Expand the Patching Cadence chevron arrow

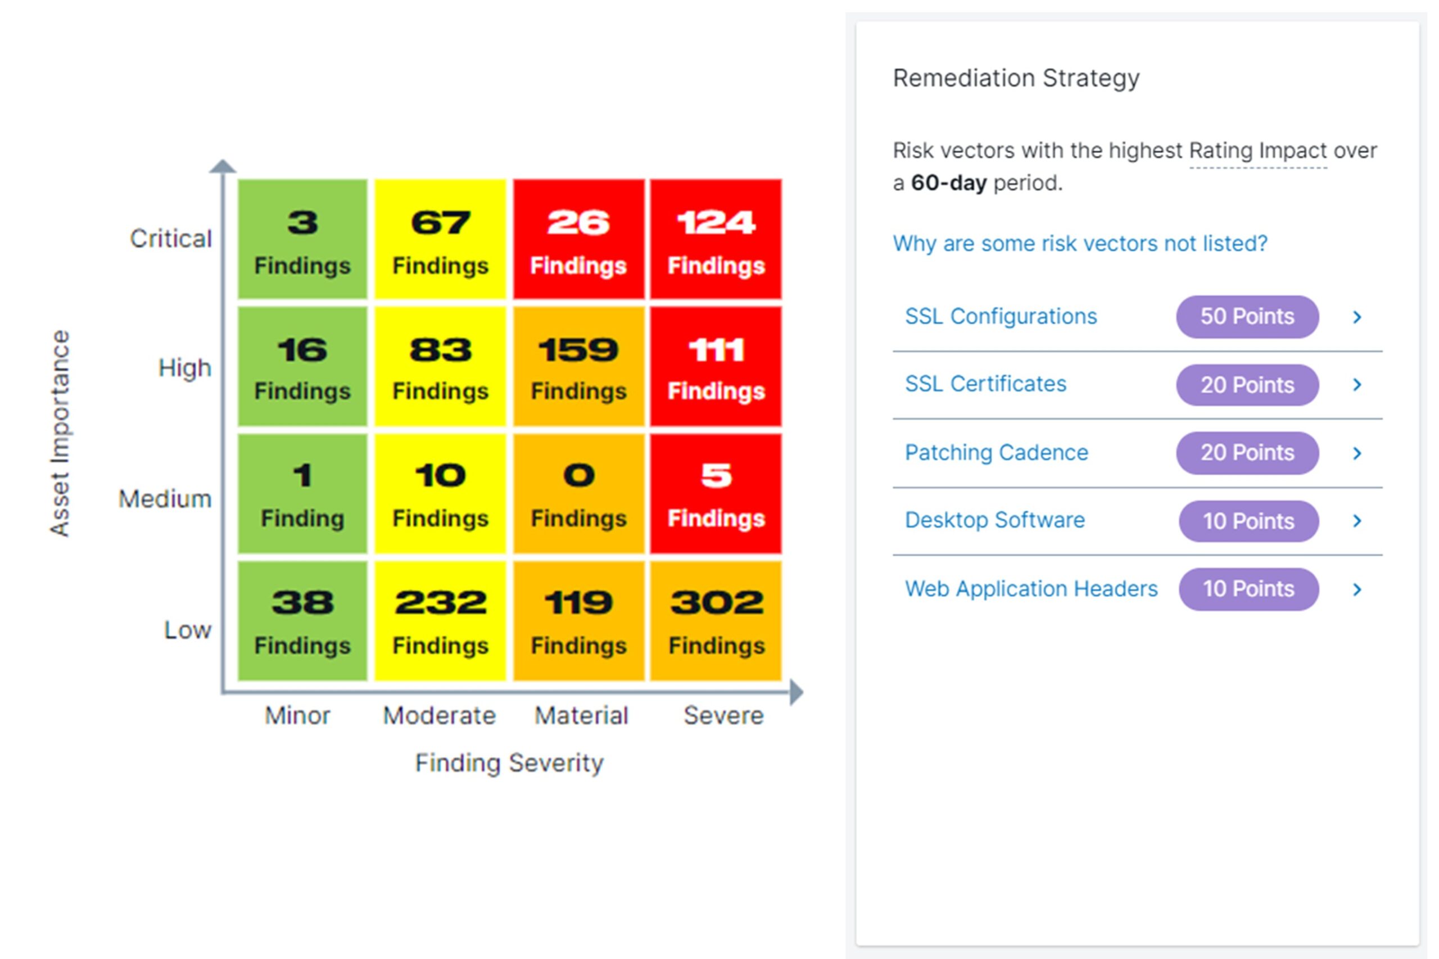(1356, 453)
